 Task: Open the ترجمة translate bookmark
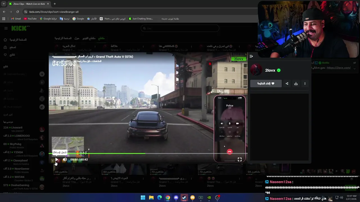click(x=65, y=19)
